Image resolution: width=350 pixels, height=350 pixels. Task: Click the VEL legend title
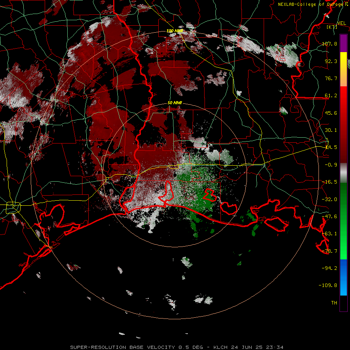click(341, 23)
